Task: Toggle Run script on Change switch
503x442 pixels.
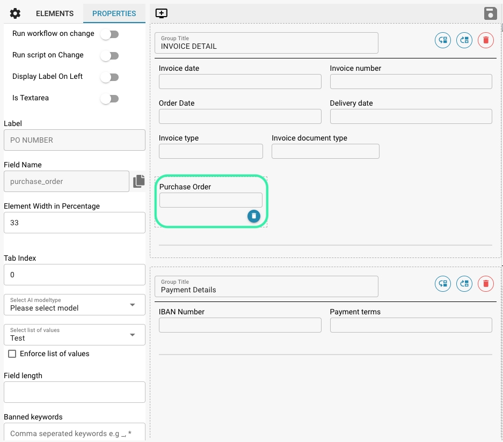Action: [x=110, y=56]
